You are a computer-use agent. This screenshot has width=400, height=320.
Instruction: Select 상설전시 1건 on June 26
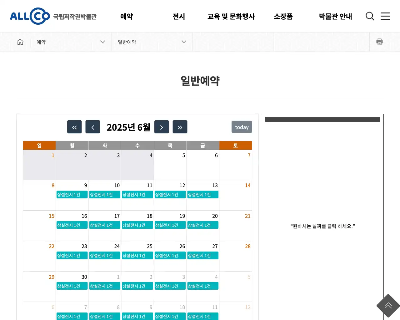pos(170,256)
